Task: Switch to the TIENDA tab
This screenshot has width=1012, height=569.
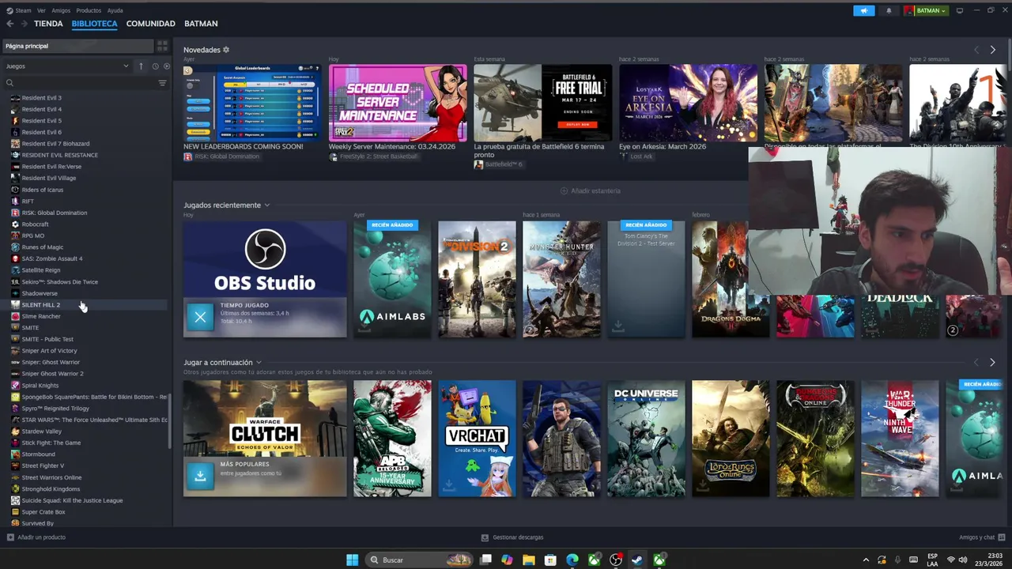Action: coord(48,24)
